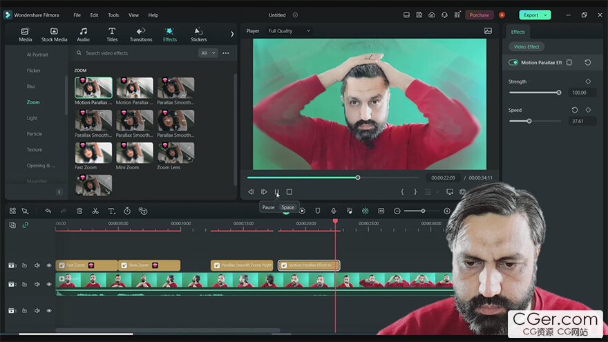Select the Text tool in timeline toolbar
Viewport: 608px width, 342px height.
coord(111,211)
